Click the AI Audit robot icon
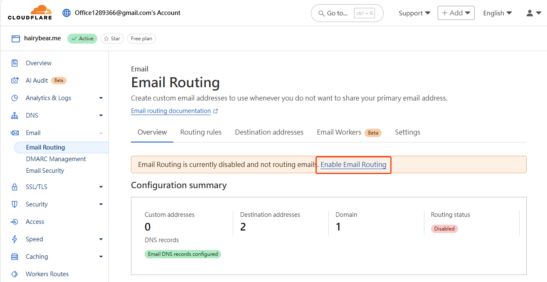 pos(15,81)
